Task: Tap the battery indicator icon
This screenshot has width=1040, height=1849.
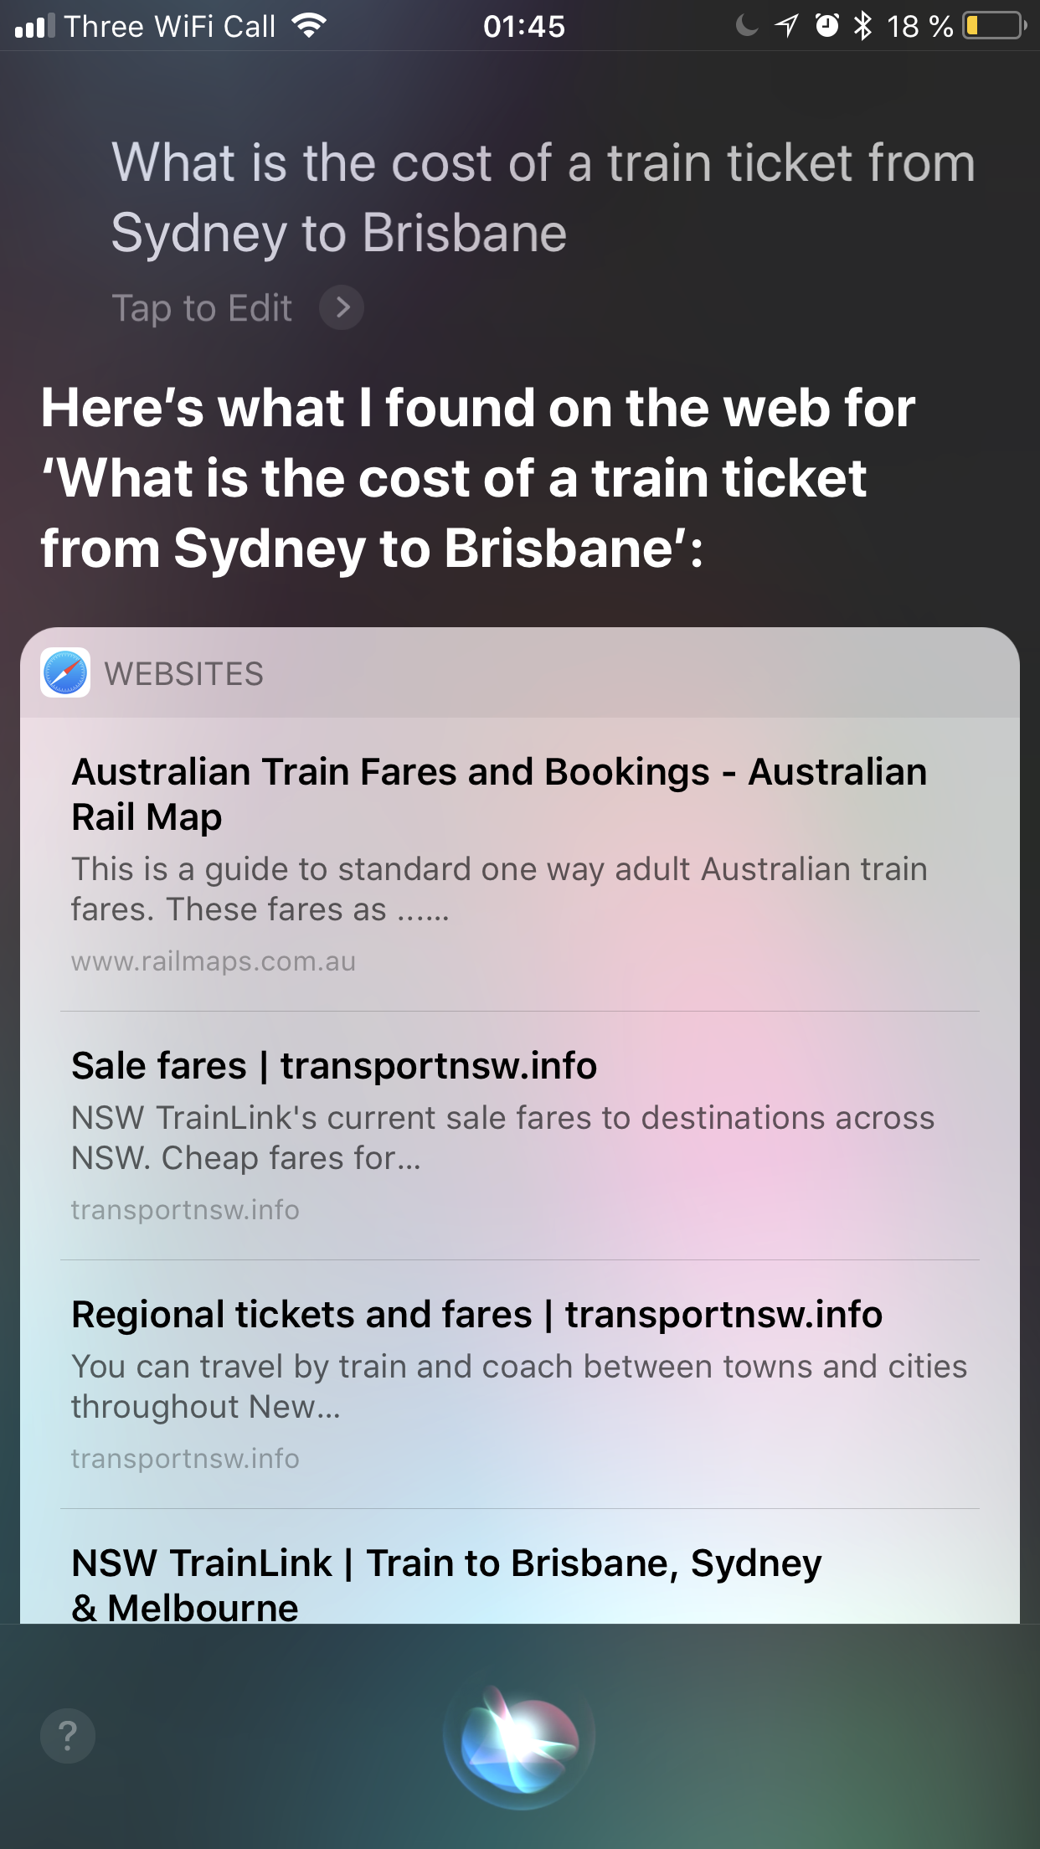Action: coord(994,26)
